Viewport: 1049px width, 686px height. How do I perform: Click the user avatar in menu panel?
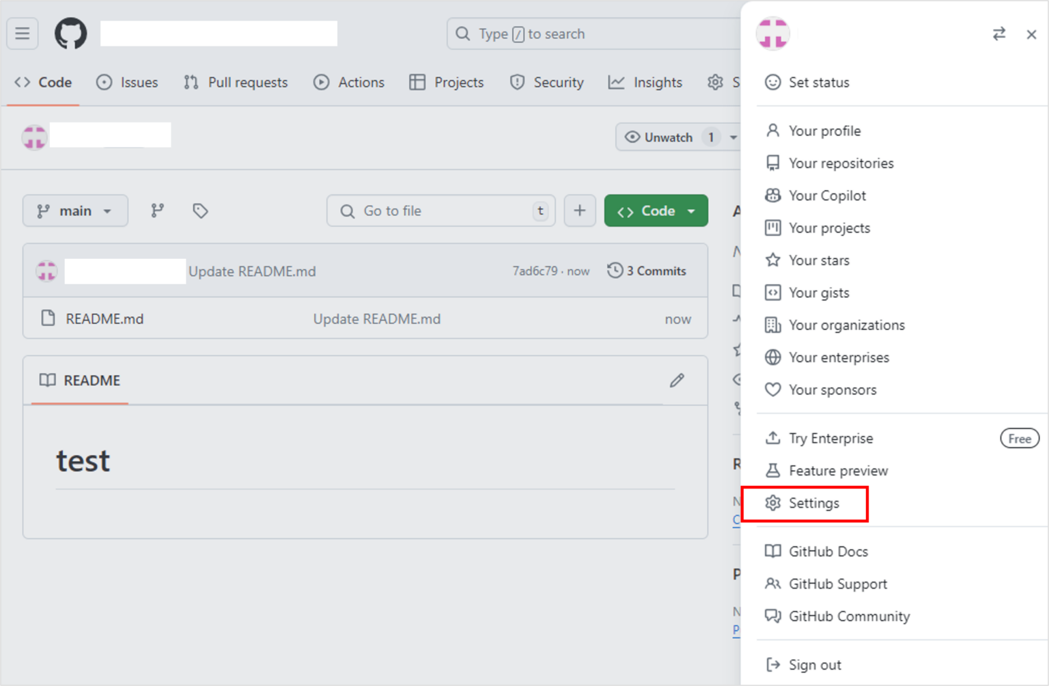tap(773, 33)
